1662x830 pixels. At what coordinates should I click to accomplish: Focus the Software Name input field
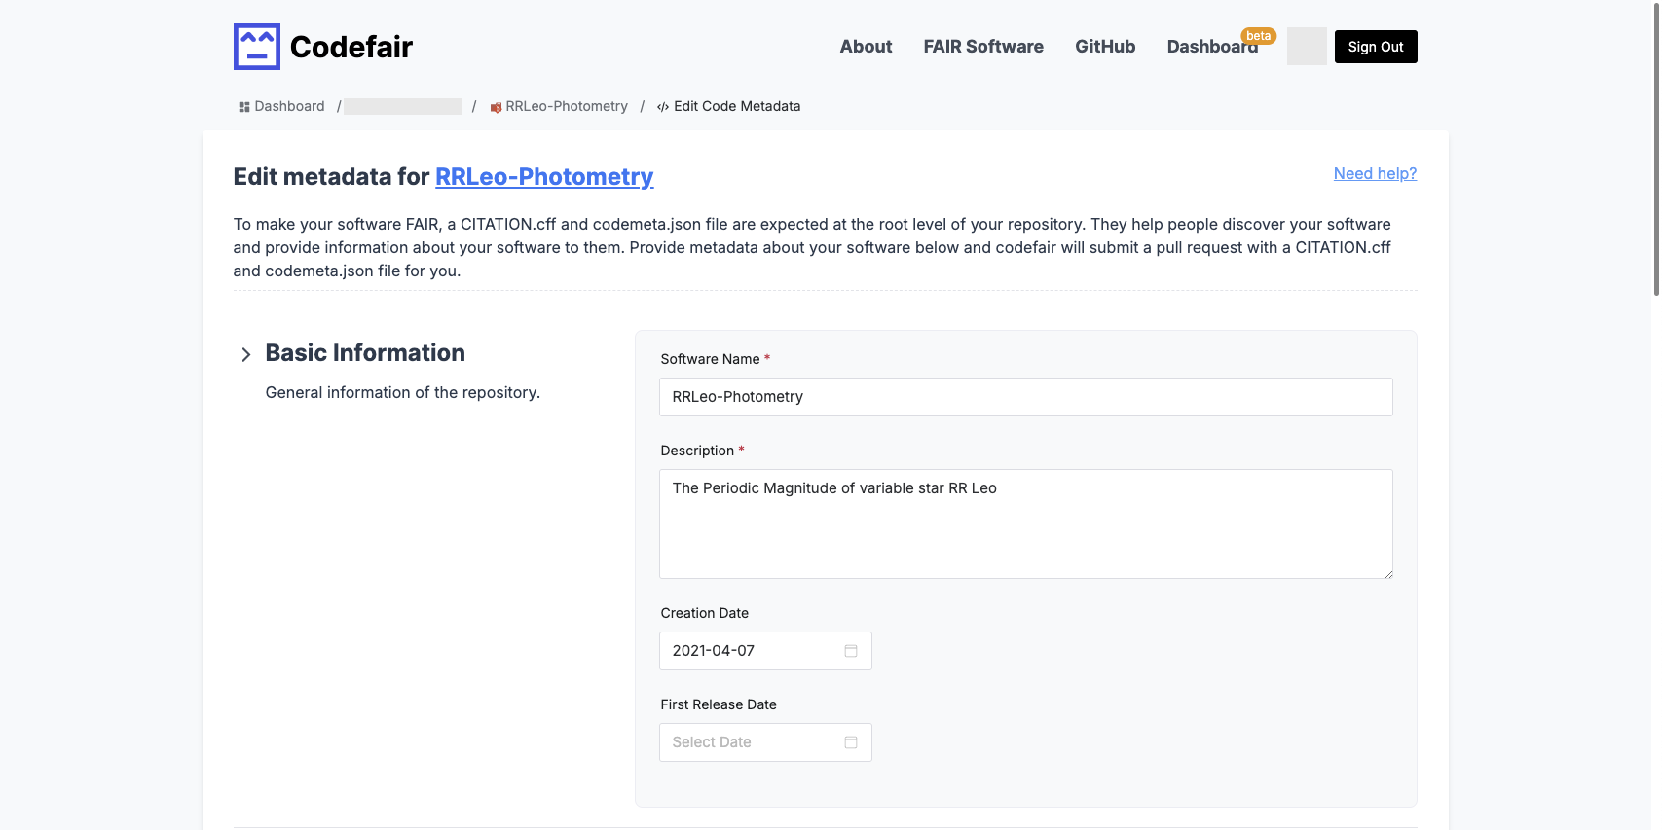[1025, 397]
